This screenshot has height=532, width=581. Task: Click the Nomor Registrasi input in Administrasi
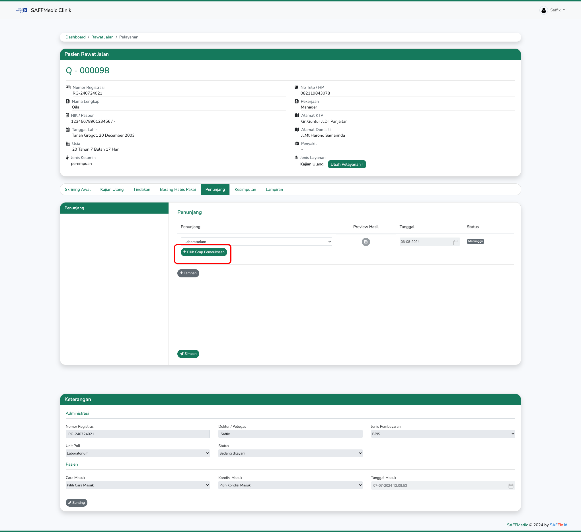(137, 434)
